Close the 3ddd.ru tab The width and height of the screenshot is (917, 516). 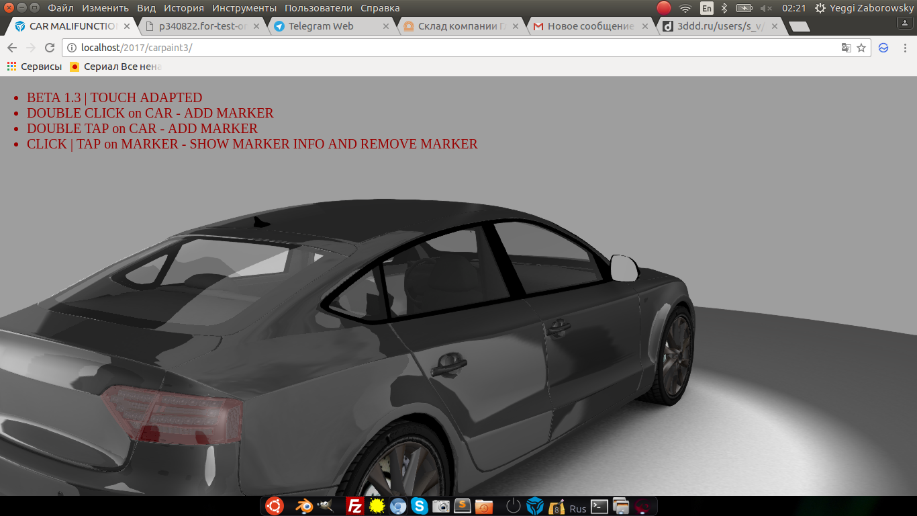pyautogui.click(x=775, y=26)
